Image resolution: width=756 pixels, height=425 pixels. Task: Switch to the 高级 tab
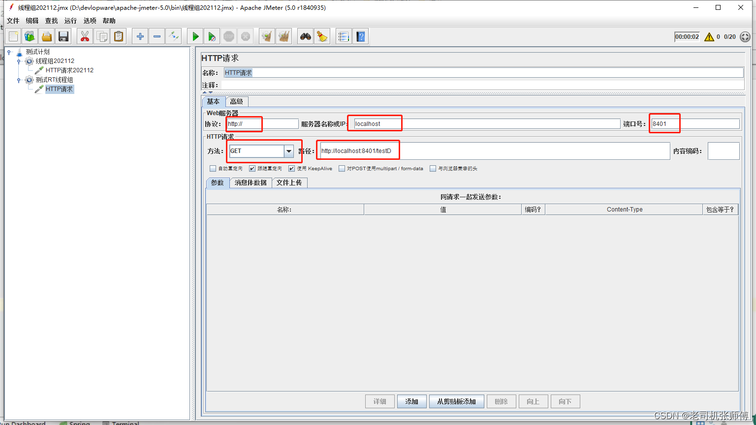click(237, 101)
